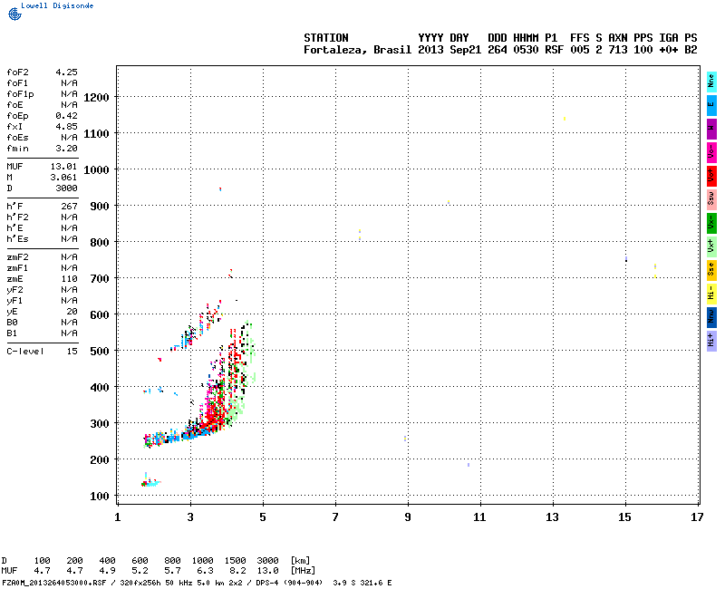Click the Fortaleza, Brasil station name
Viewport: 725px width, 589px height.
point(358,50)
